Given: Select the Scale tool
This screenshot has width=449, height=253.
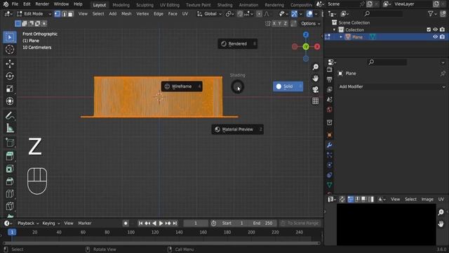Looking at the screenshot, I should pyautogui.click(x=10, y=89).
